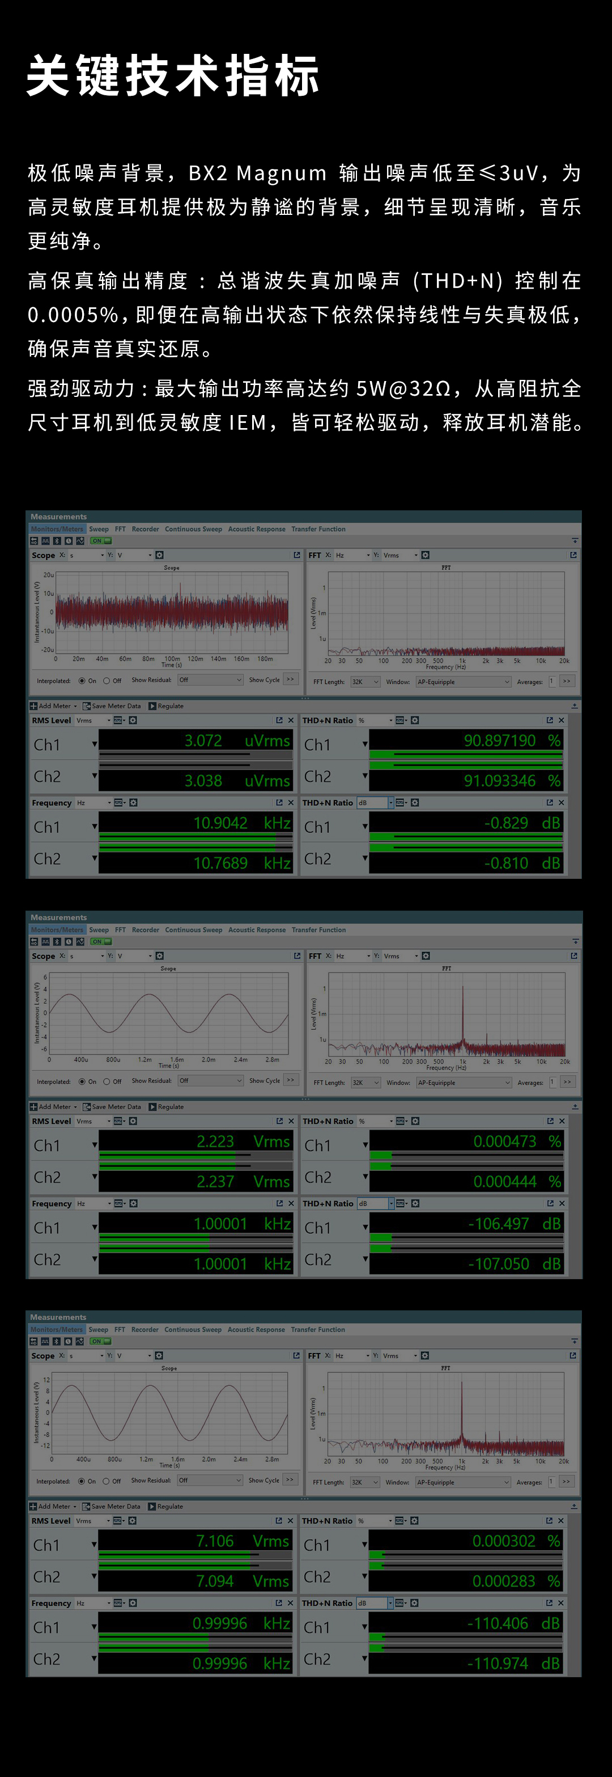
Task: Click sine waveform Scope graph in 7.106 Vrms window
Action: coord(169,1413)
